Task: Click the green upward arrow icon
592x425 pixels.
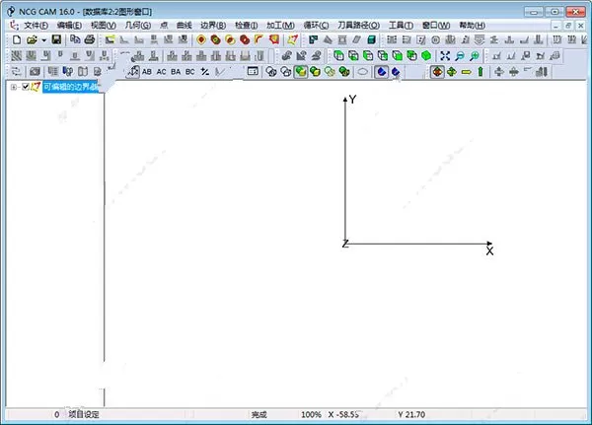Action: coord(481,71)
